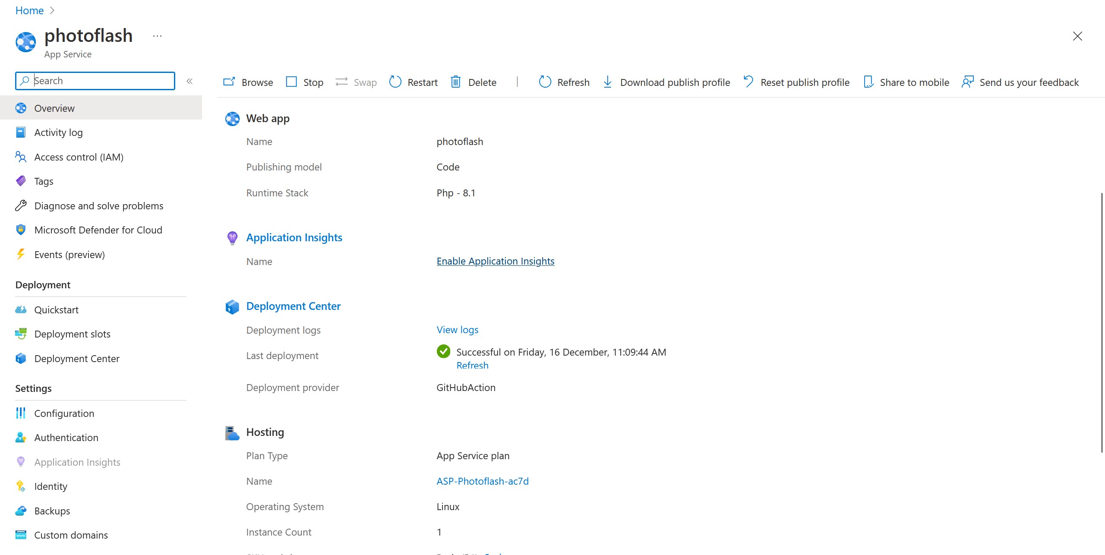View deployment logs

[457, 329]
